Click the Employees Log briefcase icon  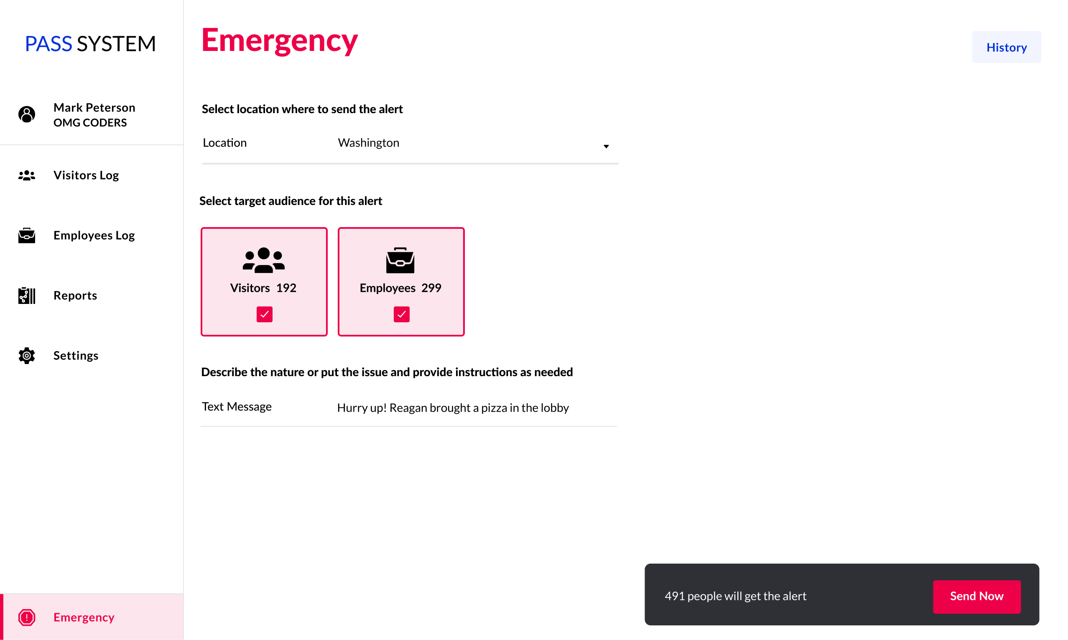27,235
